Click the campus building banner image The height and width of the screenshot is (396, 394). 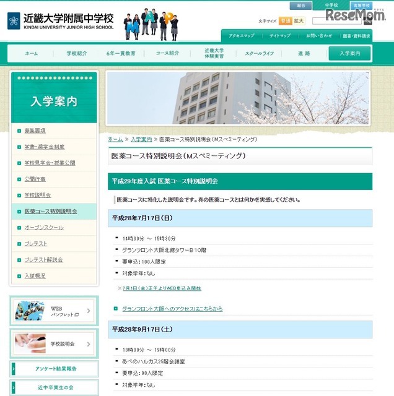[238, 98]
